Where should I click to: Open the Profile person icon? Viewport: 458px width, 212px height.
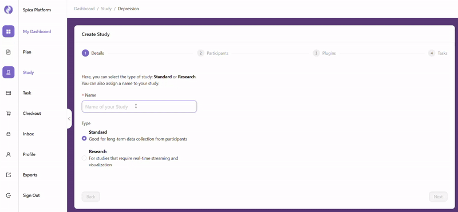[9, 154]
